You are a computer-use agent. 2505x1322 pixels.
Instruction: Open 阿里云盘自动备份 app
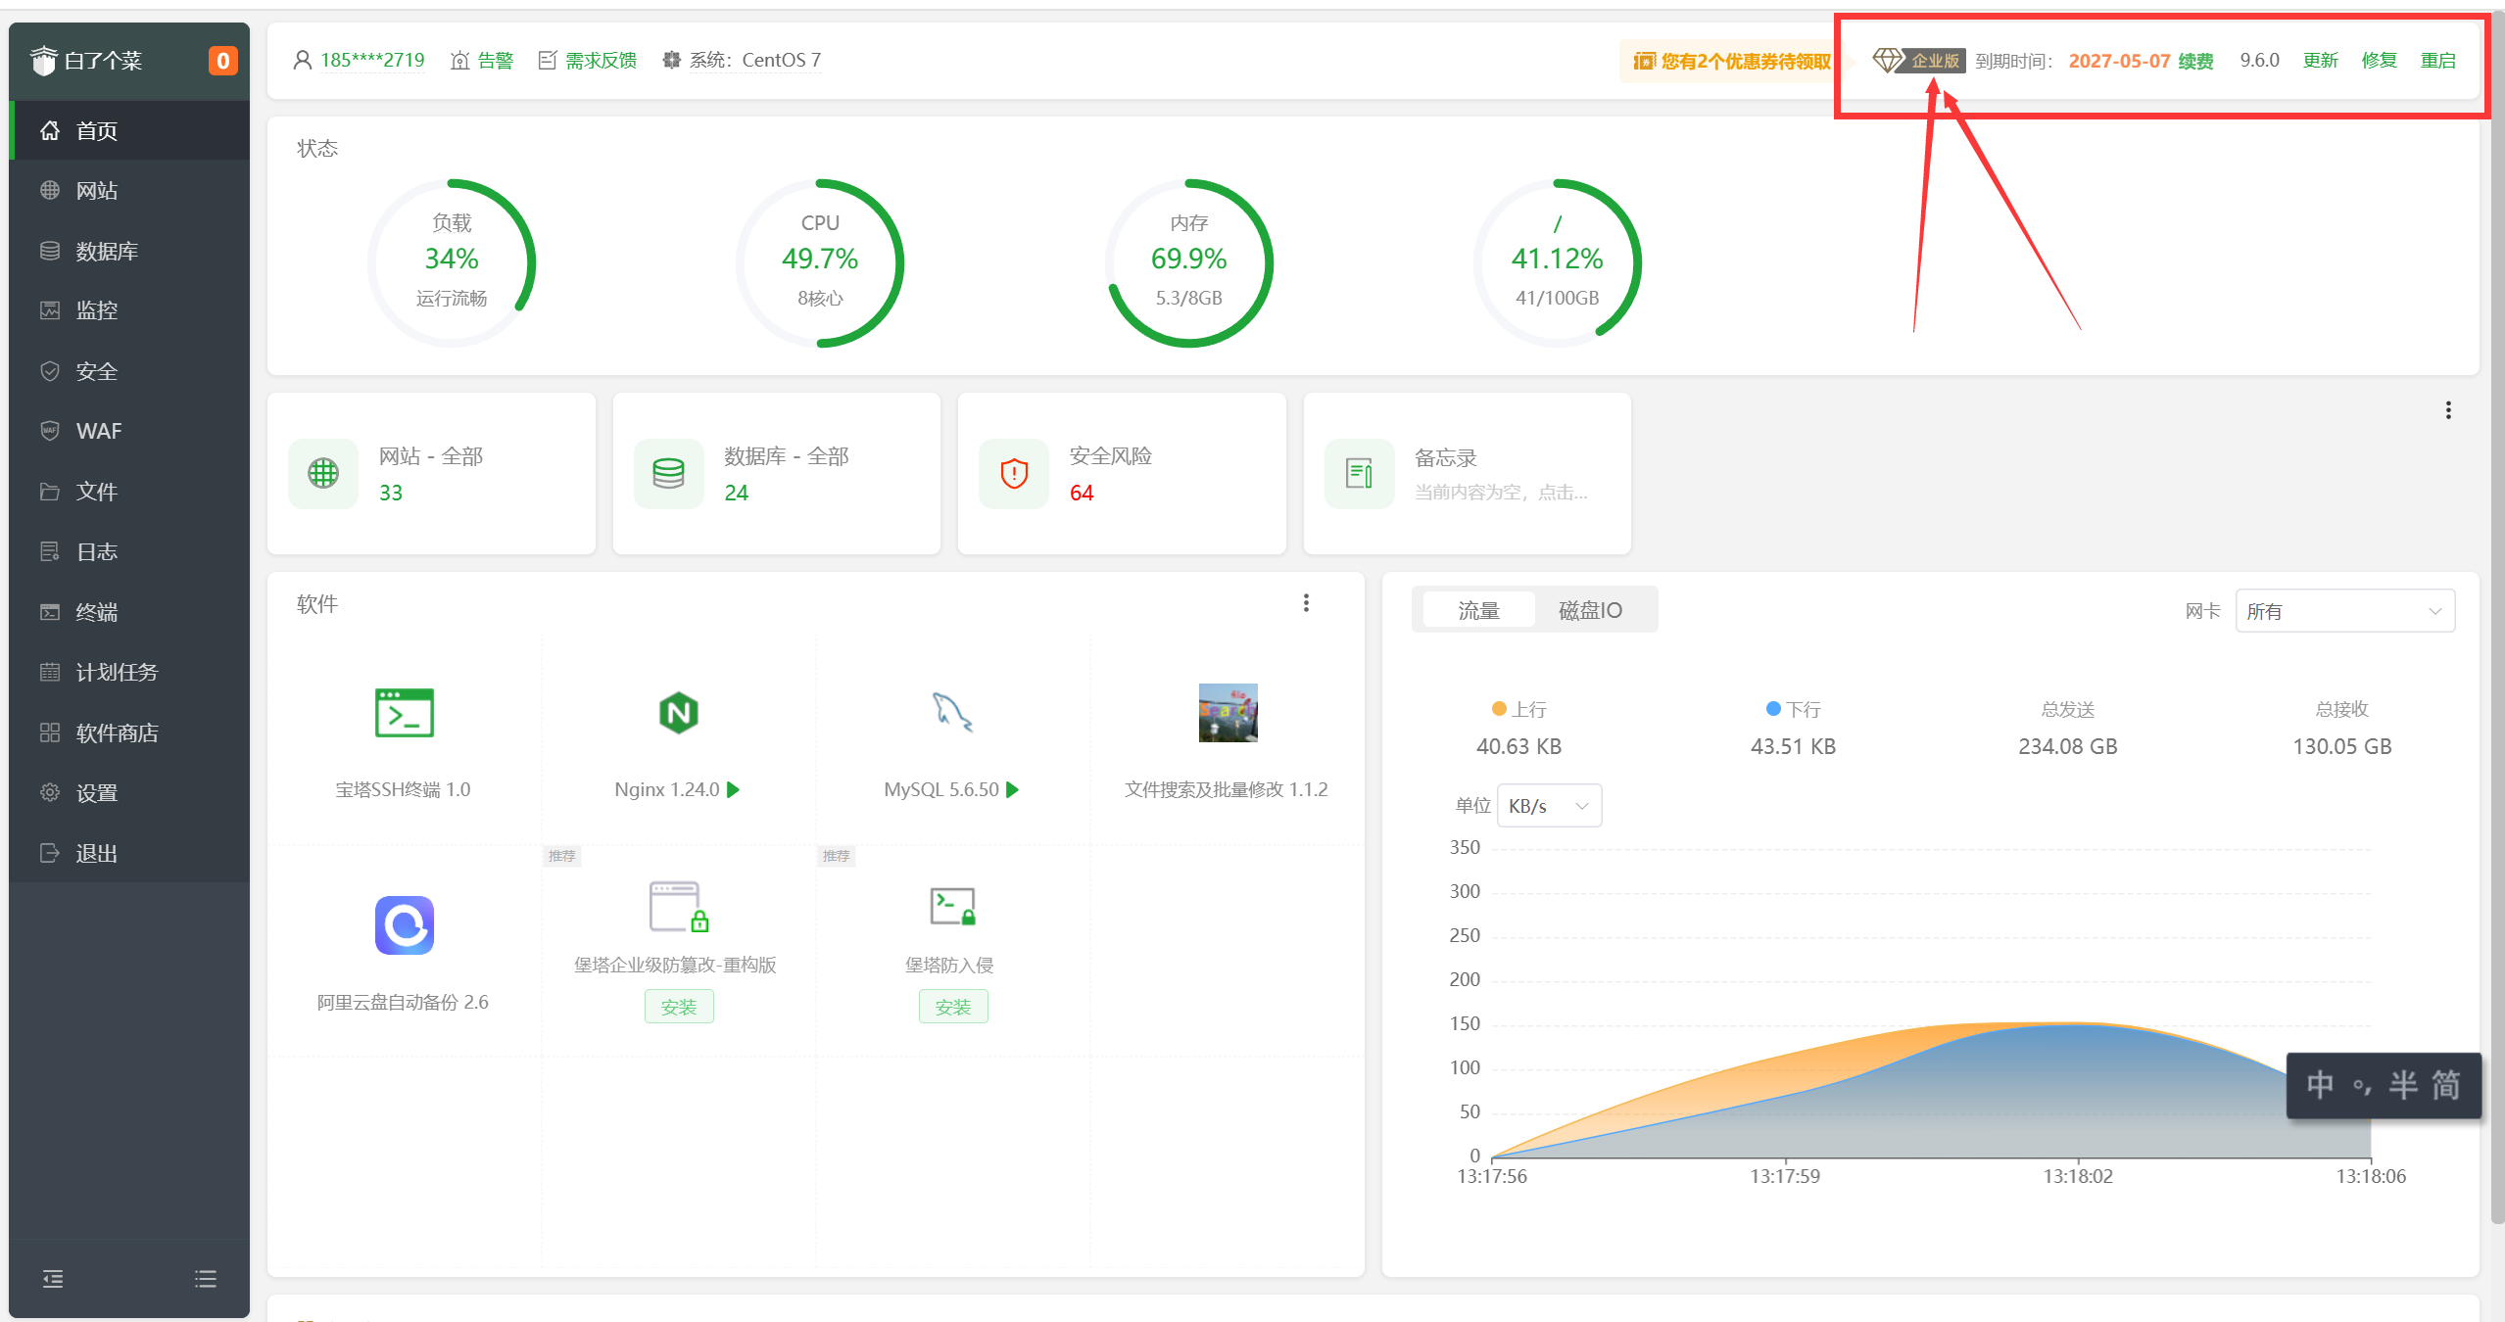click(403, 925)
